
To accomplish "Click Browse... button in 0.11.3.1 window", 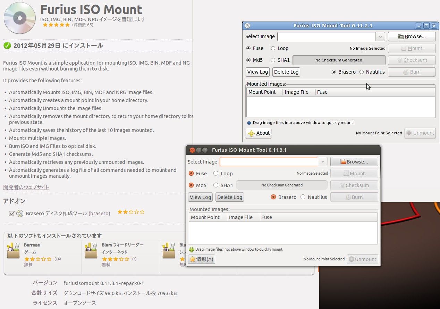I will 354,162.
